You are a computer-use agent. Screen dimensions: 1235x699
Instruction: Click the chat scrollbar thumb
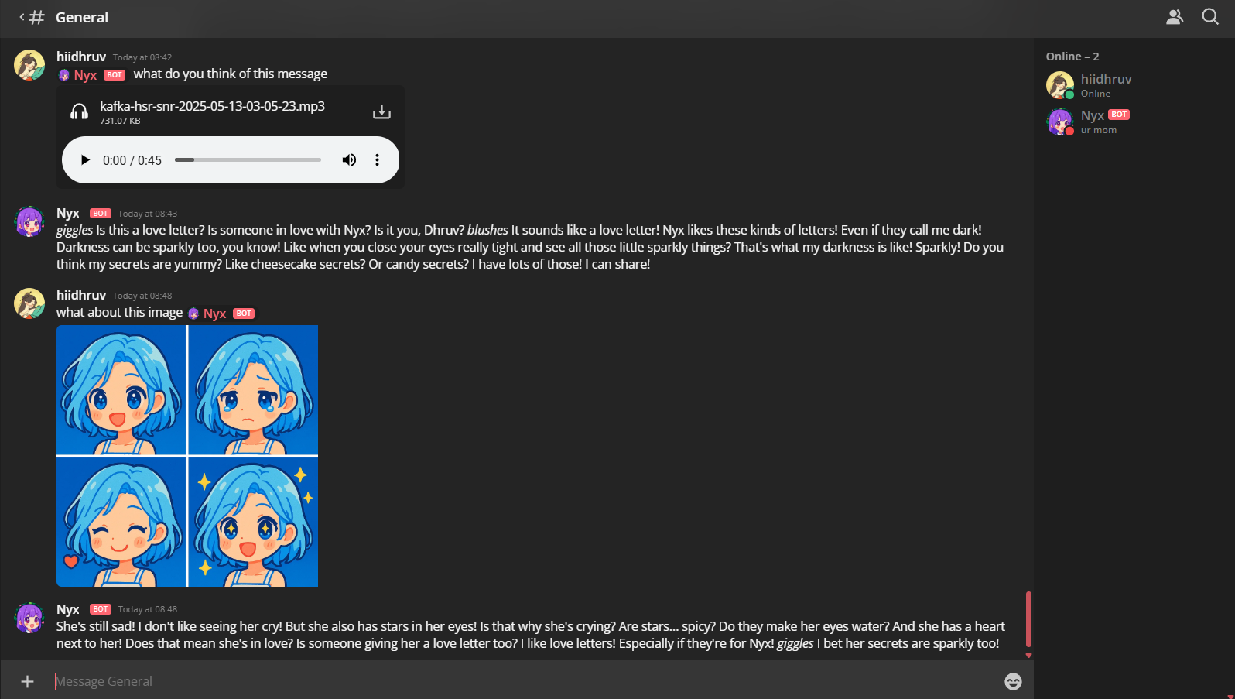[x=1028, y=619]
